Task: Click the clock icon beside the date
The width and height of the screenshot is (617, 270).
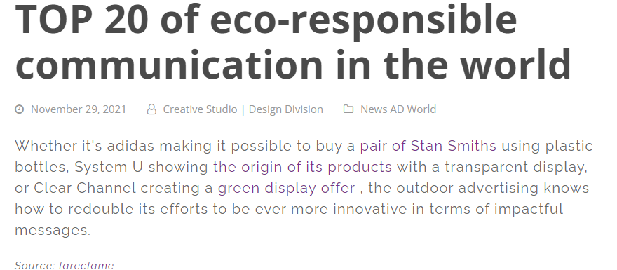Action: [x=20, y=109]
